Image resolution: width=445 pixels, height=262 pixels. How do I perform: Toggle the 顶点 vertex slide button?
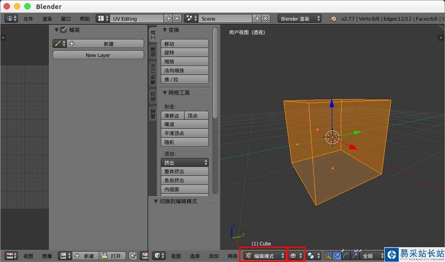(196, 115)
